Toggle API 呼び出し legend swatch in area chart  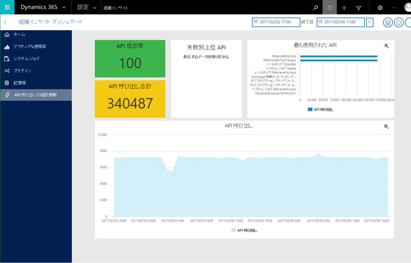point(234,230)
